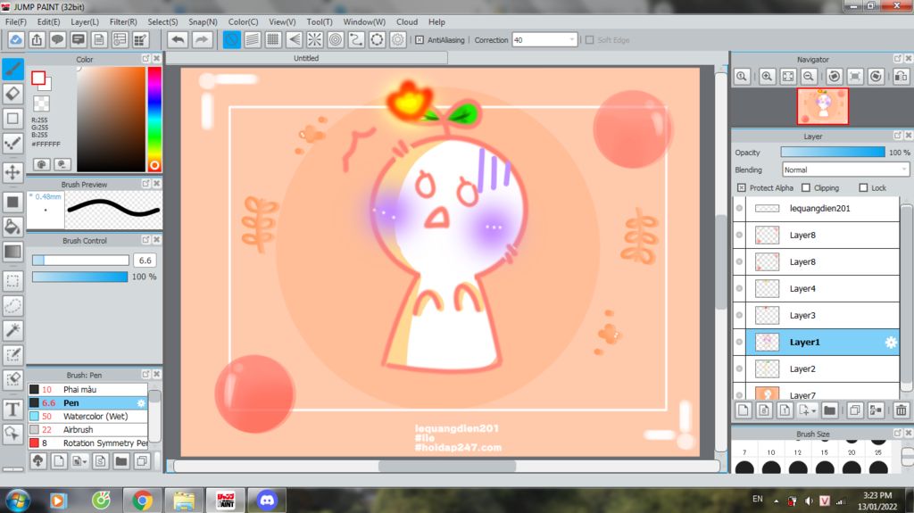This screenshot has width=914, height=513.
Task: Click the horizontal canvas scrollbar
Action: click(446, 466)
